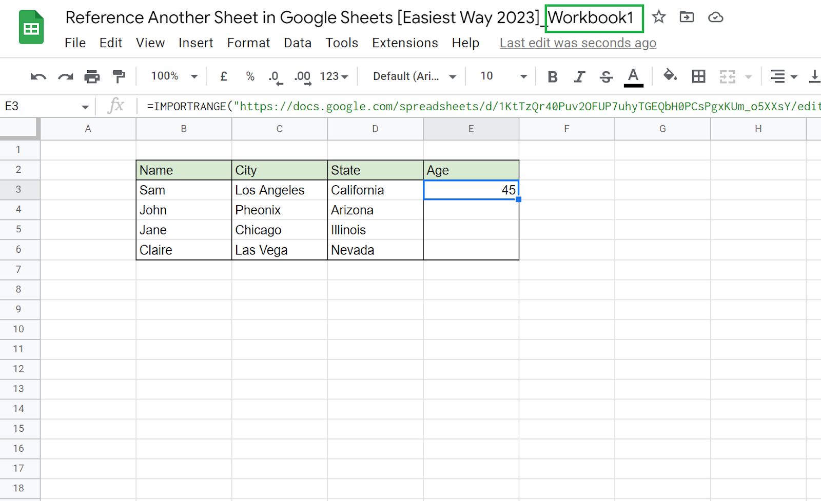Select column A header
Image resolution: width=821 pixels, height=501 pixels.
click(x=88, y=129)
